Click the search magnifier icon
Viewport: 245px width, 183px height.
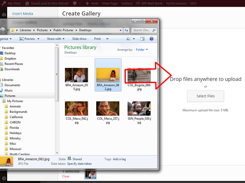(154, 30)
